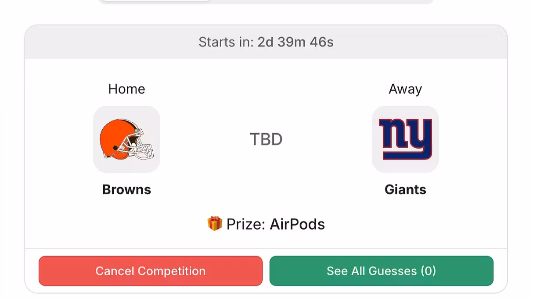Click the white segment in the top strip
Viewport: 533px width, 299px height.
[156, 0]
